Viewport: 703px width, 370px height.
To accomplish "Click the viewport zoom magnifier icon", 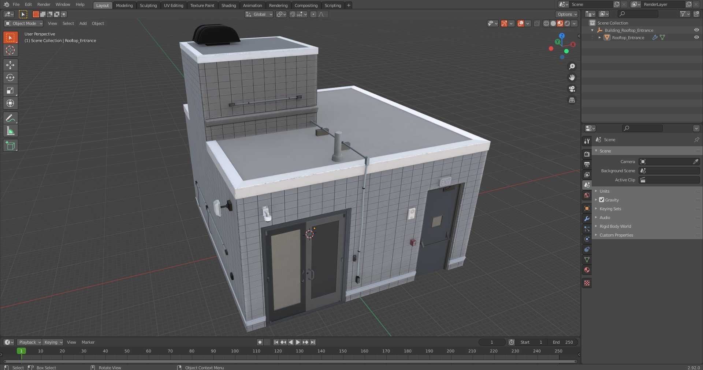I will (572, 67).
